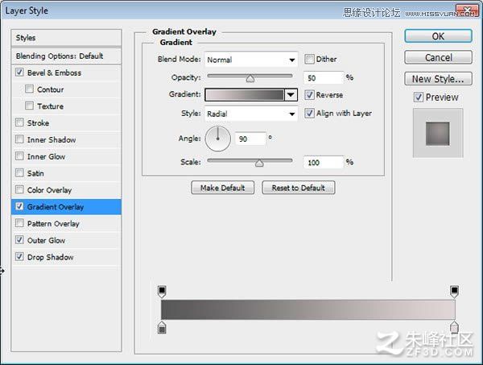Uncheck the Outer Glow checkbox
This screenshot has width=483, height=365.
tap(19, 239)
